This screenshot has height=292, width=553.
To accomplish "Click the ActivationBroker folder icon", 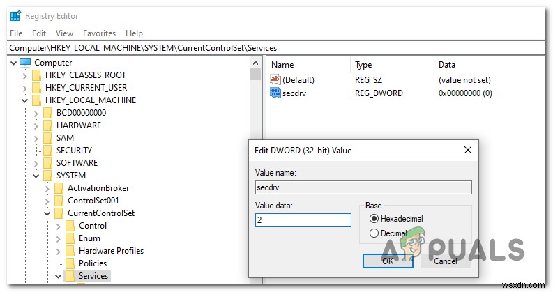I will pyautogui.click(x=59, y=188).
